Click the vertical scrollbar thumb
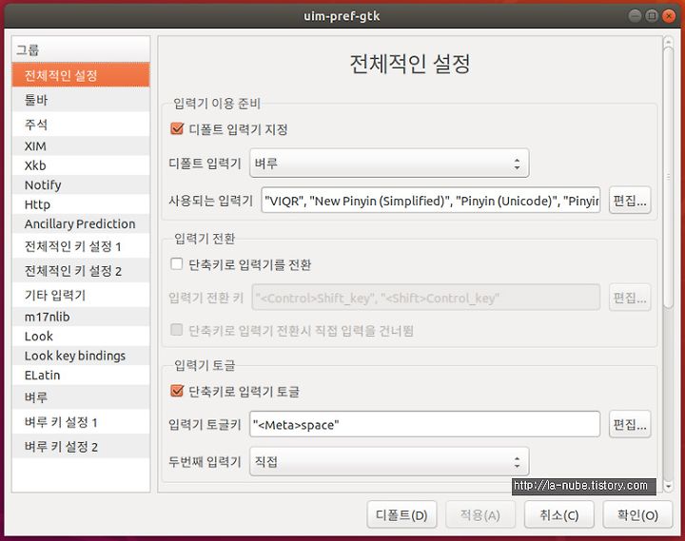 click(x=668, y=177)
